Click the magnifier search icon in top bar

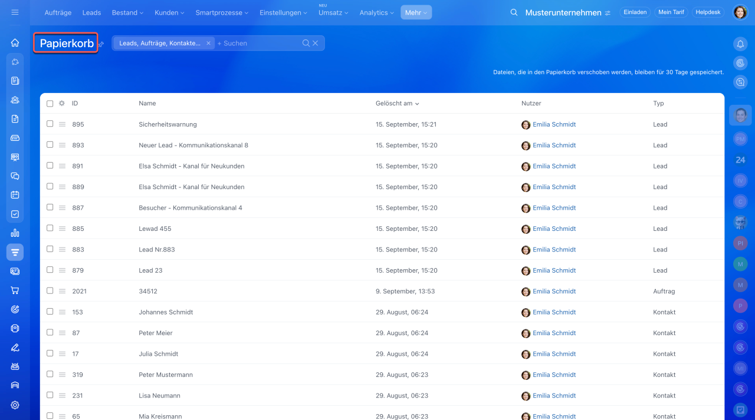(514, 12)
